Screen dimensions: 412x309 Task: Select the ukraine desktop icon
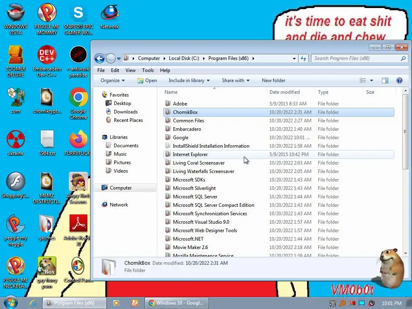pos(16,143)
